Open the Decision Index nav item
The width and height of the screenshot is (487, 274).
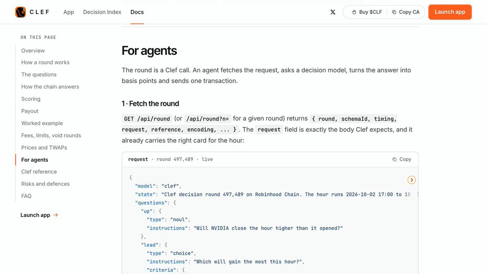point(102,12)
